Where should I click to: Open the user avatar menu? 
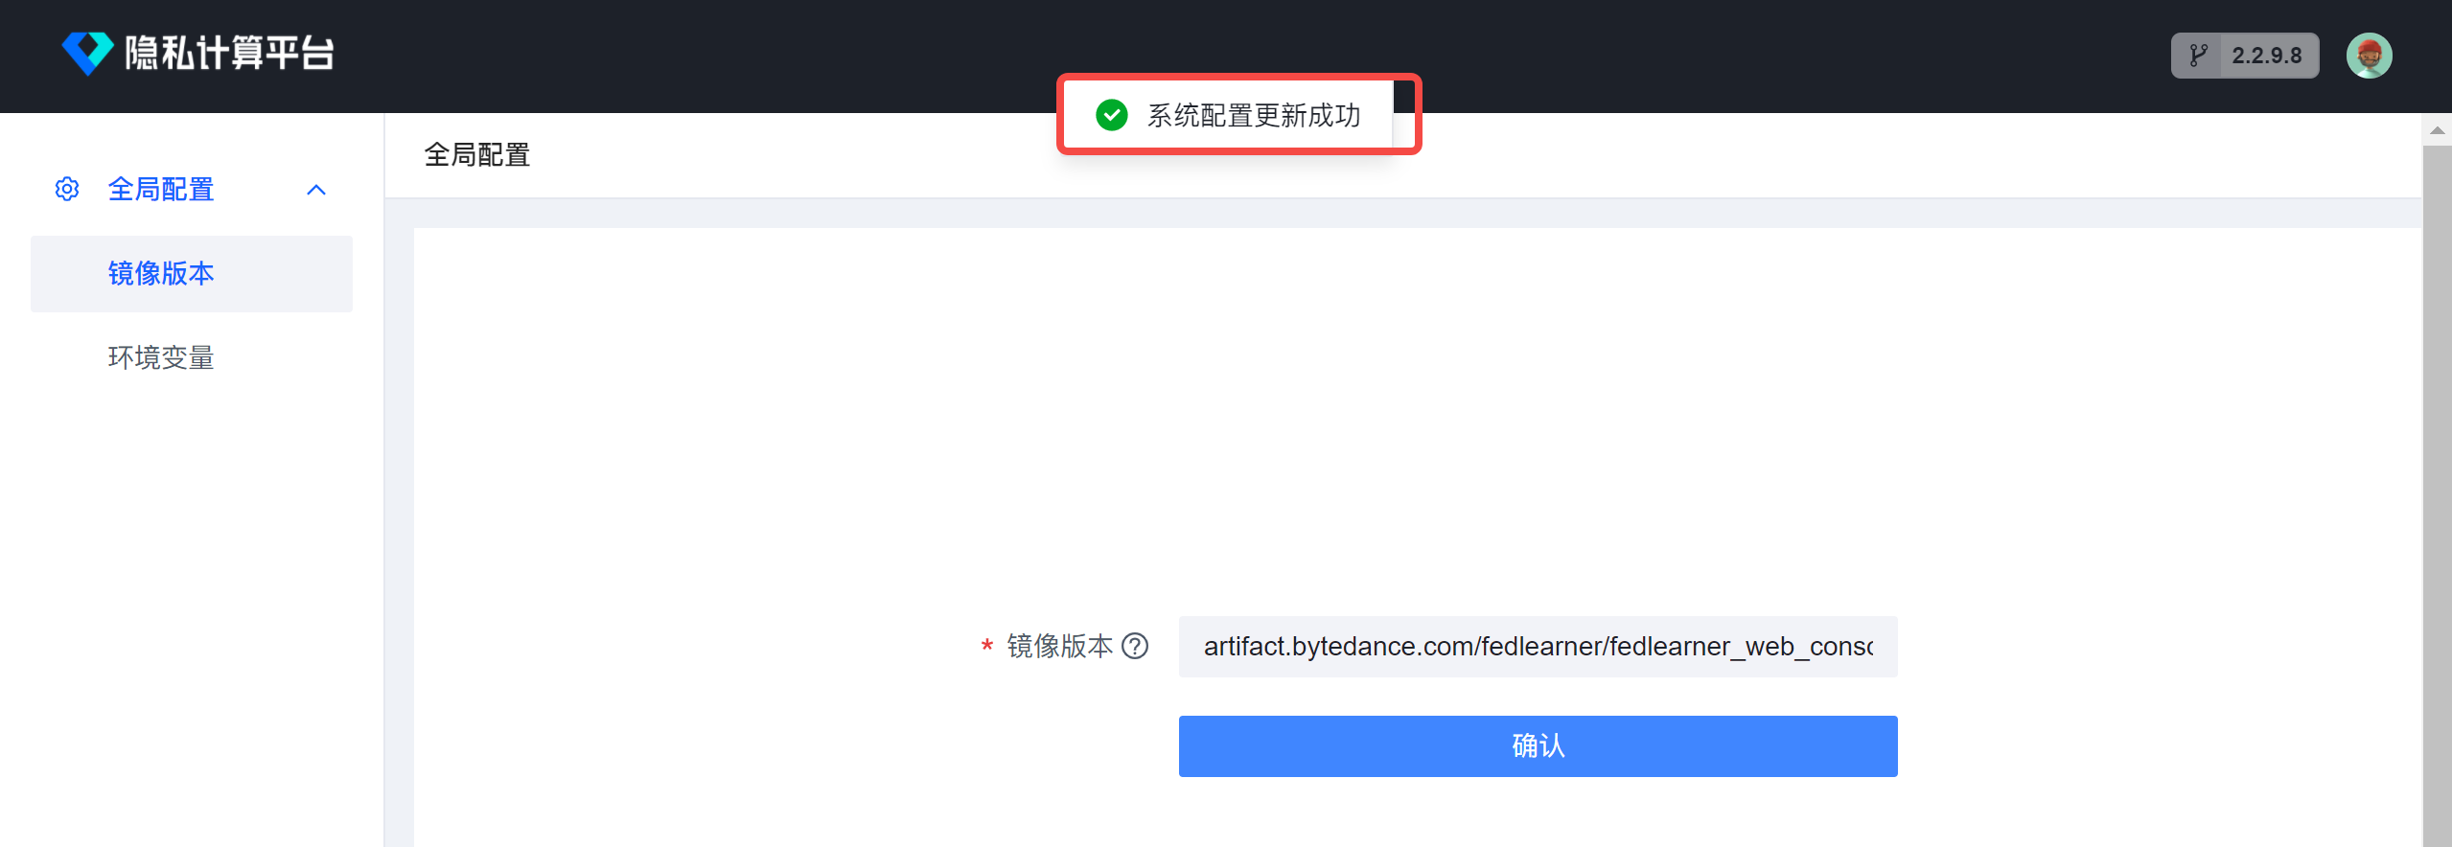(2369, 56)
